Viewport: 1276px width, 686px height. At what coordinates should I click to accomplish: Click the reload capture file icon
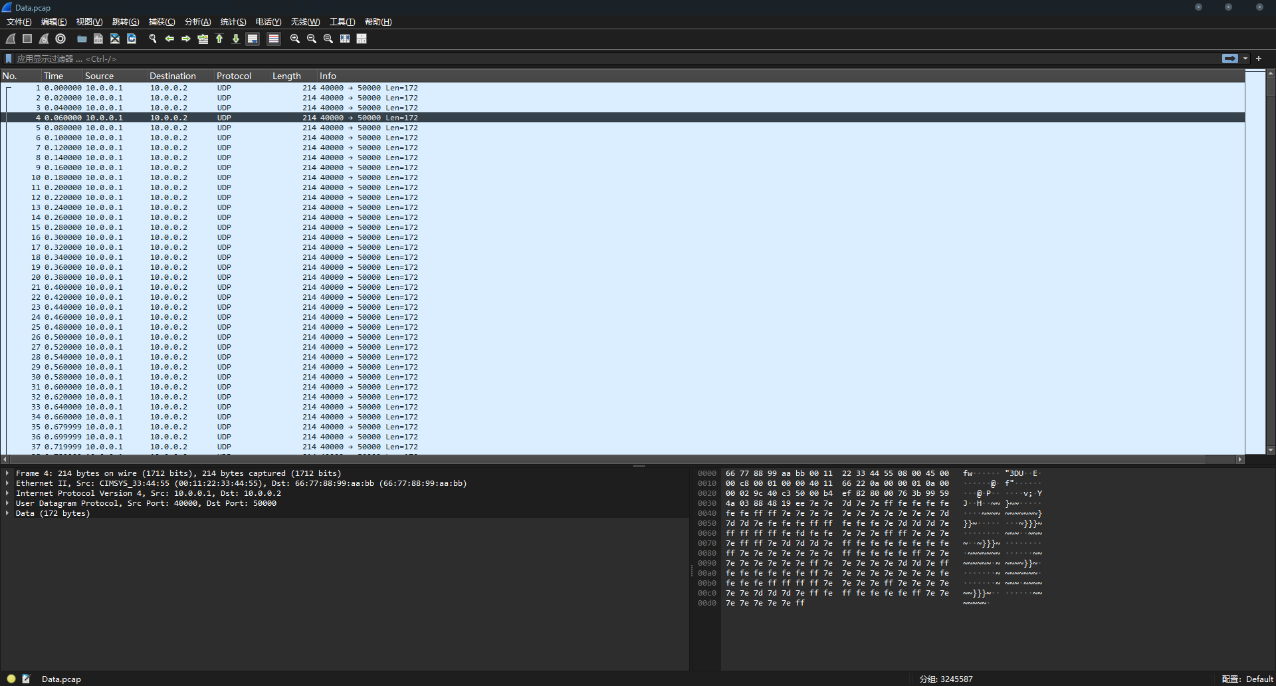pos(132,39)
